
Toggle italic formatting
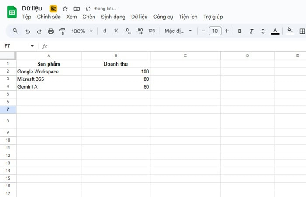pyautogui.click(x=251, y=31)
